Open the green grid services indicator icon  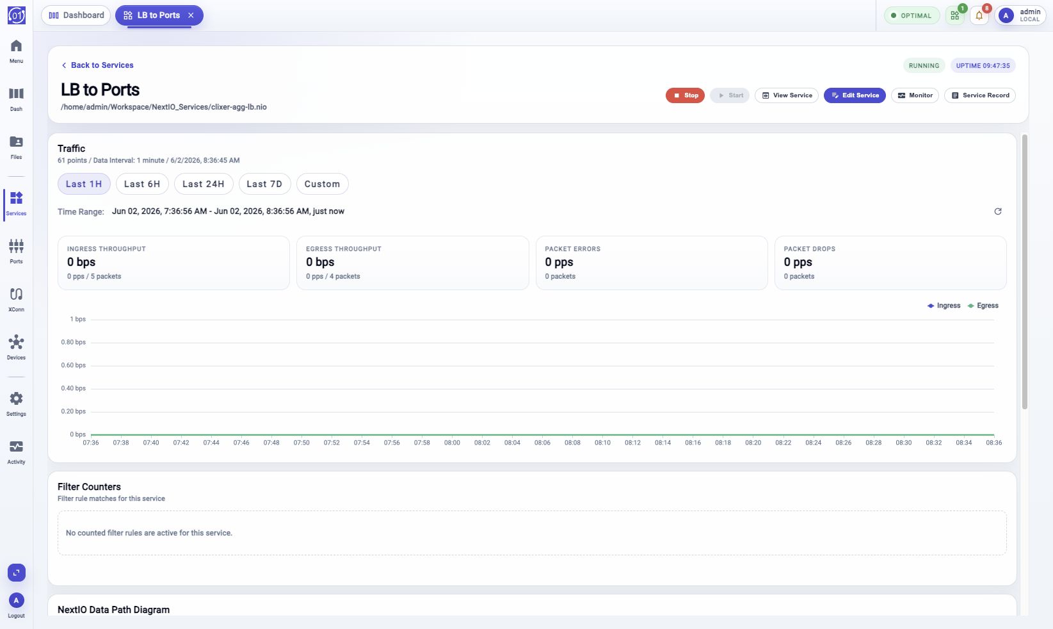point(955,15)
